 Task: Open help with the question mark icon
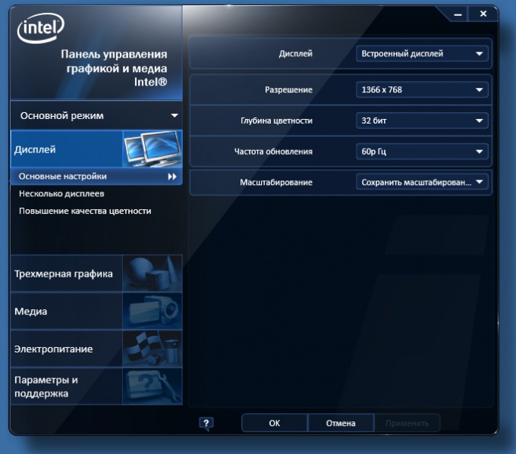pos(206,424)
